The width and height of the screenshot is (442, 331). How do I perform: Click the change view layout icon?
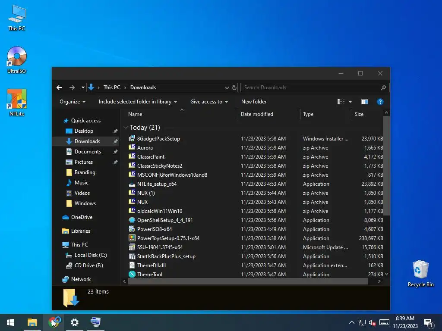(341, 102)
